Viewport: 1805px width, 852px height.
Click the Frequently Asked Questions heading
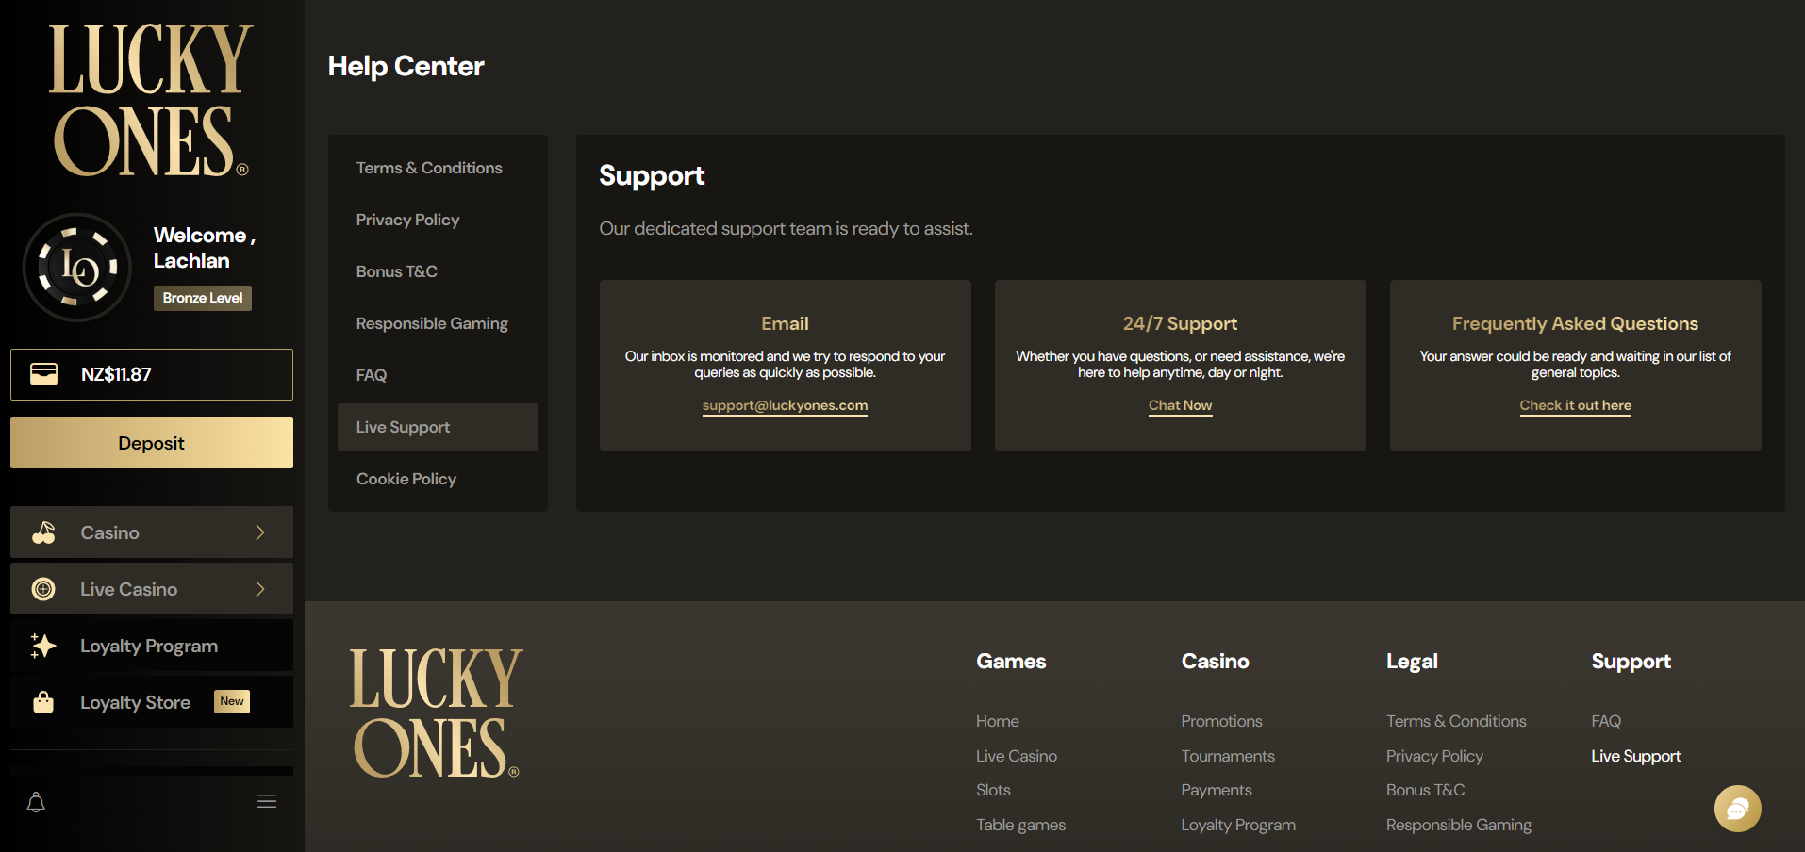[1575, 323]
